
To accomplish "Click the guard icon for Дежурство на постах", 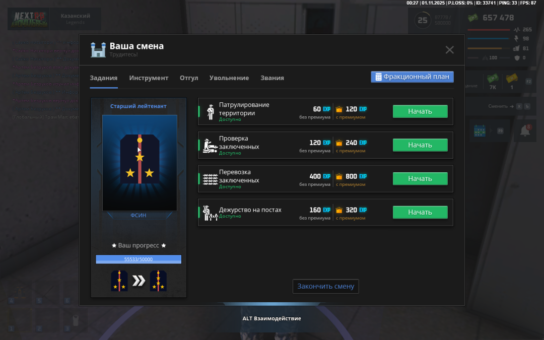I will (x=210, y=213).
